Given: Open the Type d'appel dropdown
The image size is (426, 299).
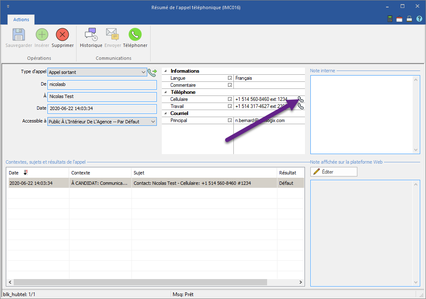Looking at the screenshot, I should click(143, 72).
